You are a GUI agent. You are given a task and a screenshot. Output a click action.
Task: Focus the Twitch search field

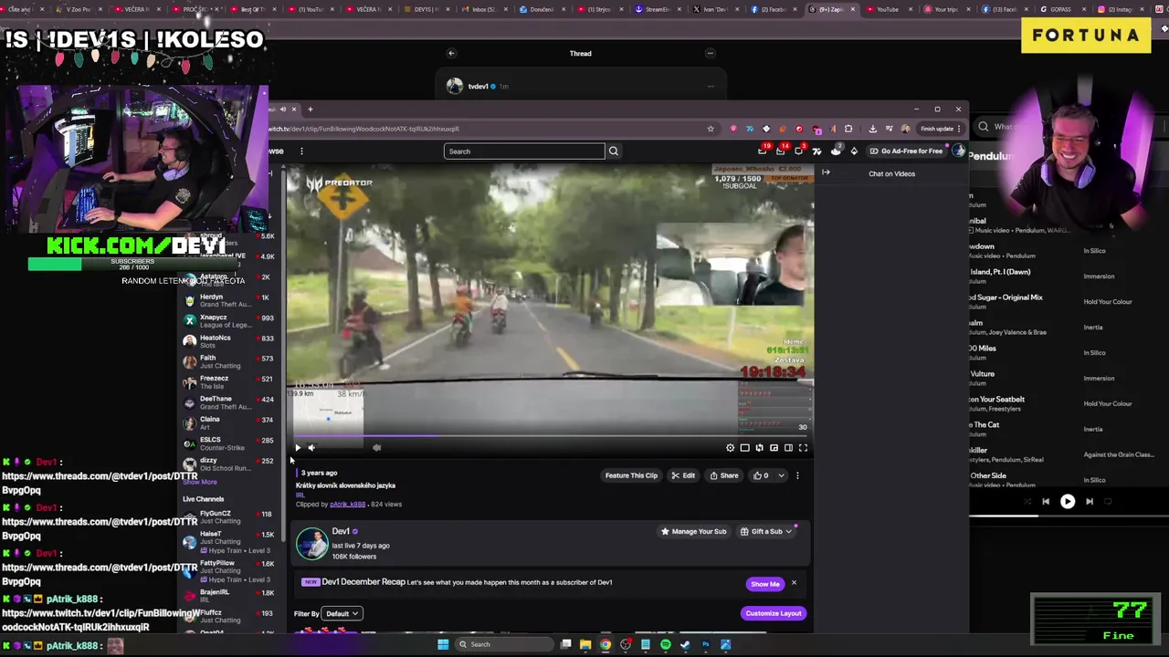coord(524,151)
